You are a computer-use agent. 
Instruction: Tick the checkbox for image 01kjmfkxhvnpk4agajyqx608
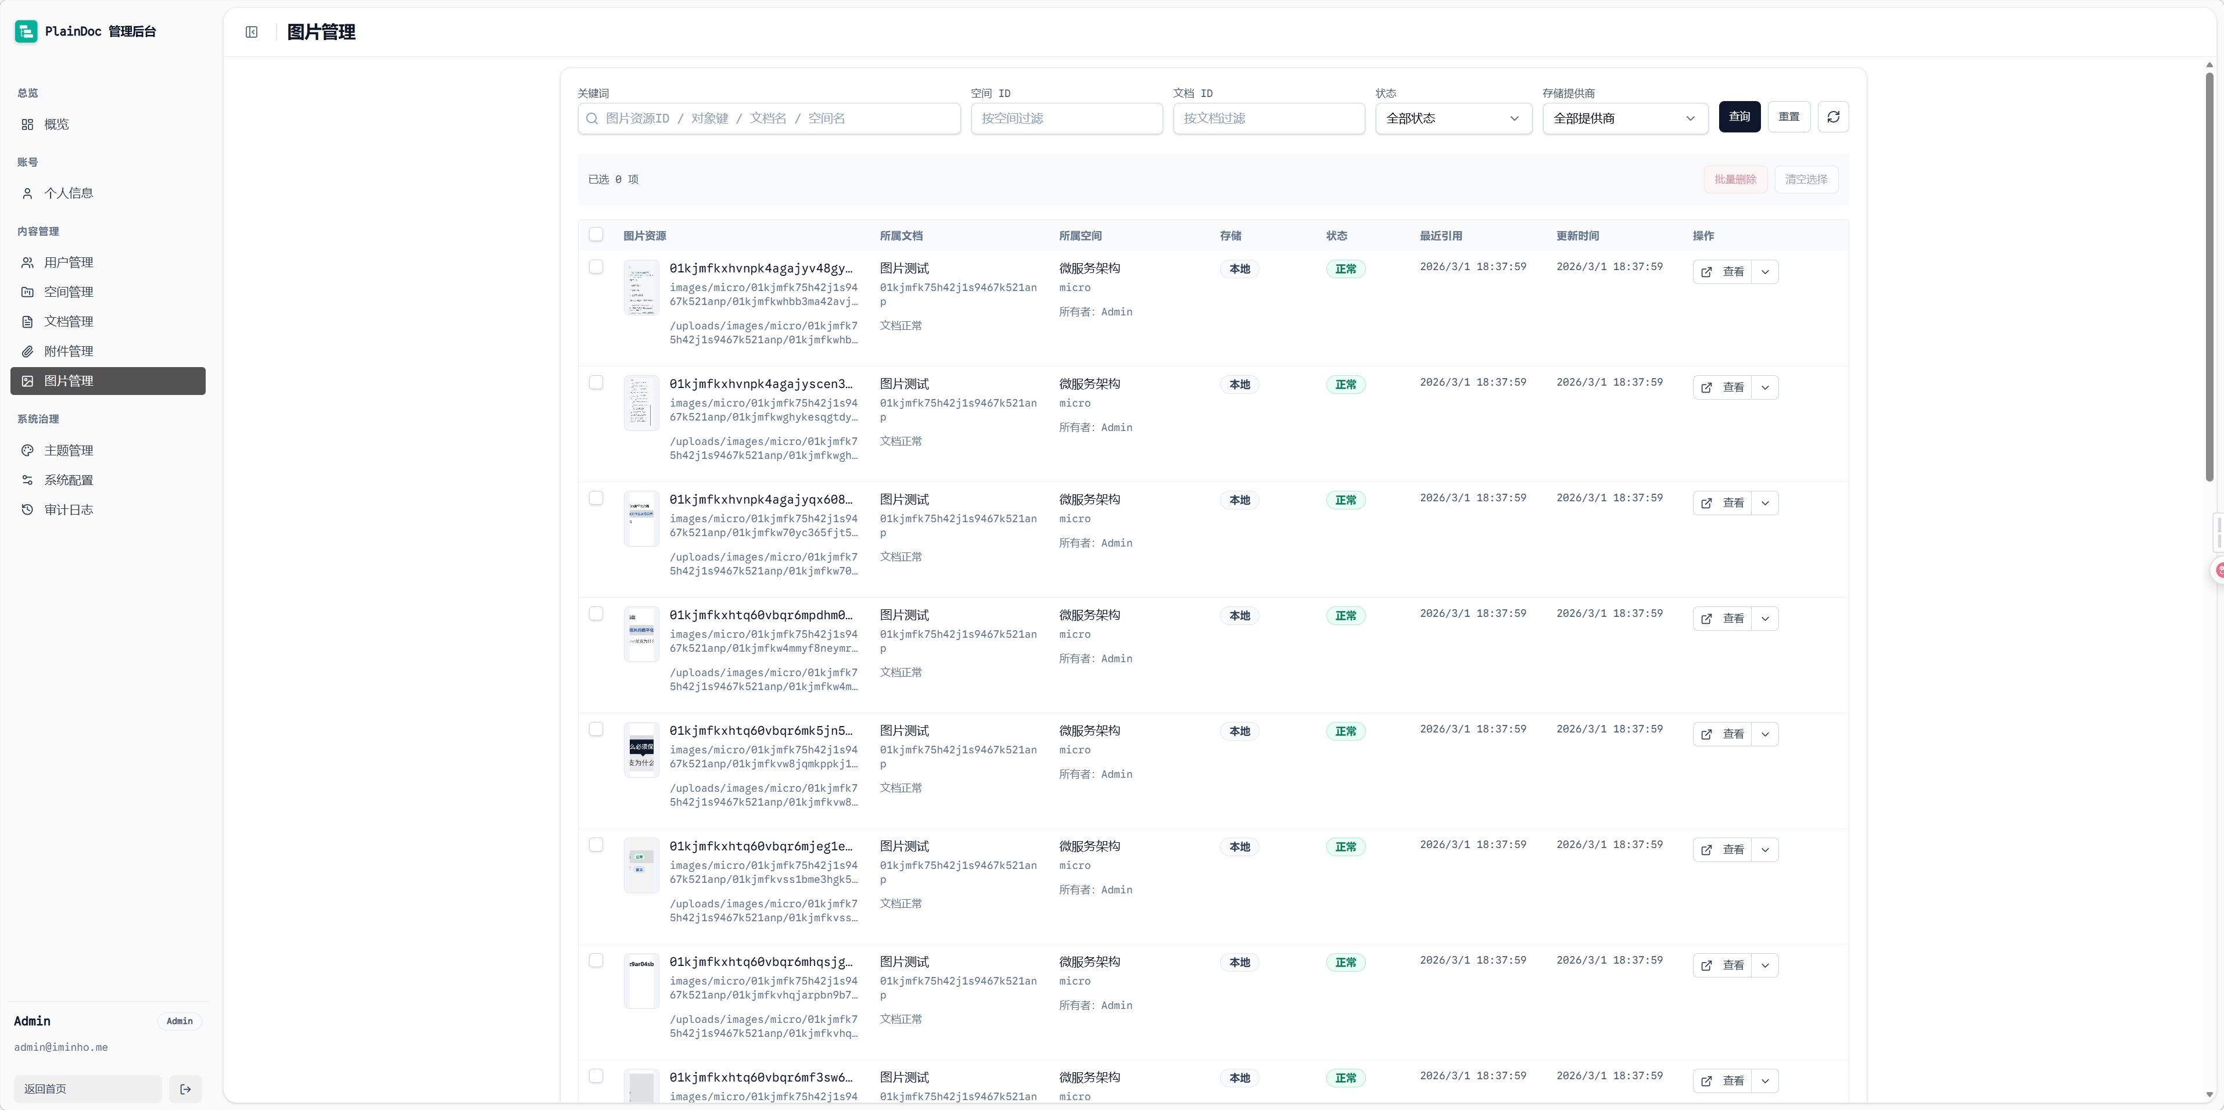coord(596,498)
